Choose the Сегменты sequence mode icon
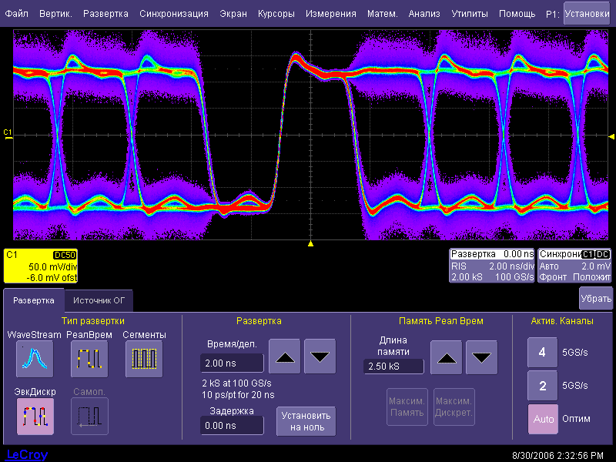 [x=144, y=358]
